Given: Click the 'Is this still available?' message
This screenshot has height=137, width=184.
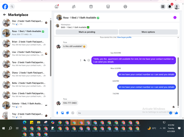Looking at the screenshot, I should tap(74, 46).
